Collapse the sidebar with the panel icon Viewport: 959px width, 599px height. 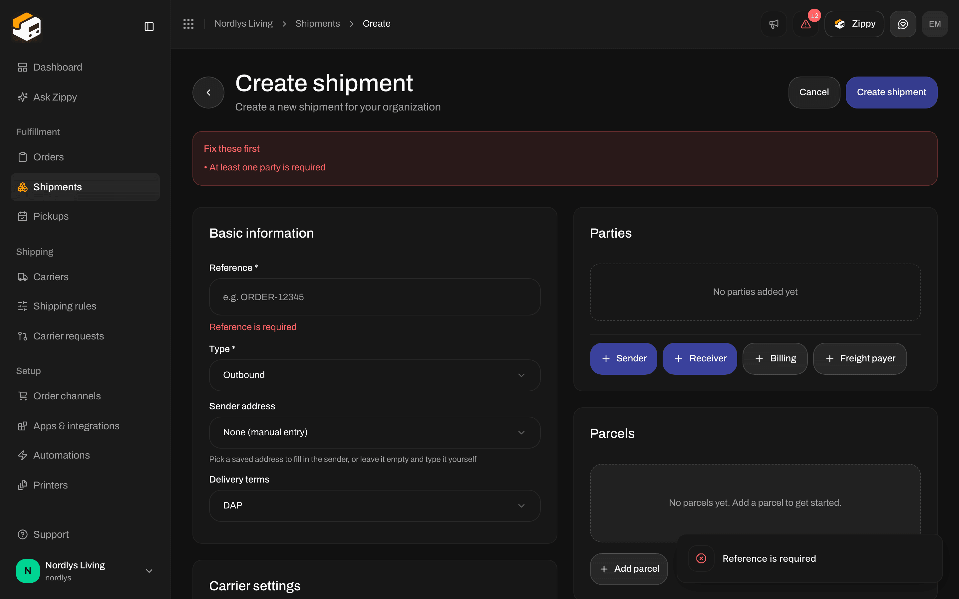click(x=149, y=27)
